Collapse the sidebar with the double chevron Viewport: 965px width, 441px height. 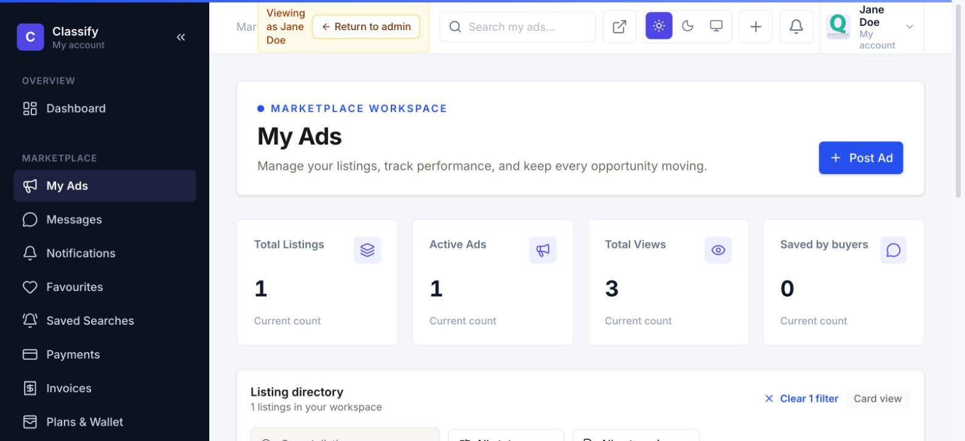[x=180, y=38]
